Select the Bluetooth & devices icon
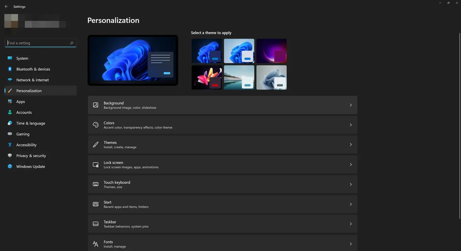Viewport: 461px width, 251px height. [10, 69]
